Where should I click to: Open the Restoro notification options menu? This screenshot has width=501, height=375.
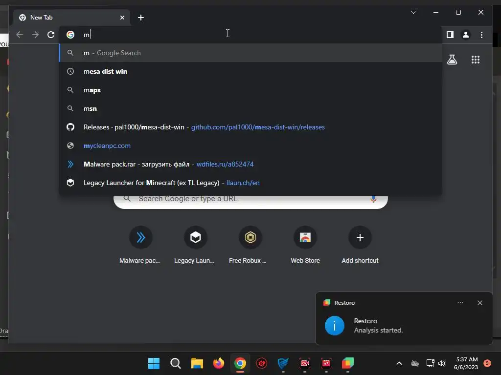[460, 303]
